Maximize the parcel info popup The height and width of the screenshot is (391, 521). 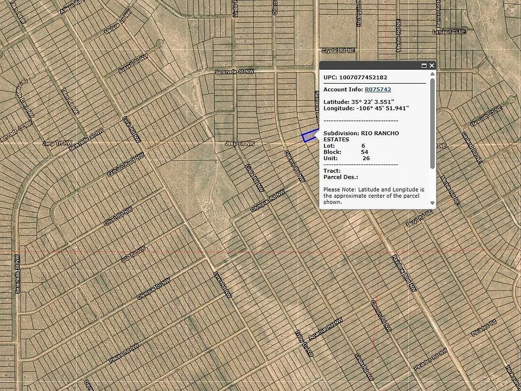[x=424, y=66]
